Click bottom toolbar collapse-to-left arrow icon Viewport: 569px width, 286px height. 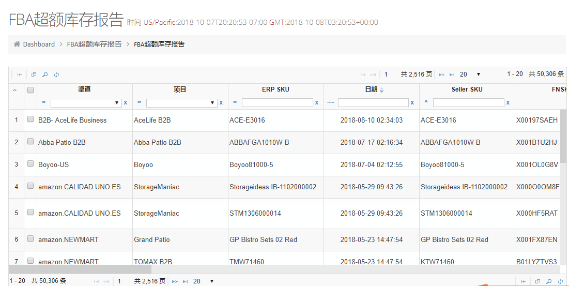click(x=524, y=281)
